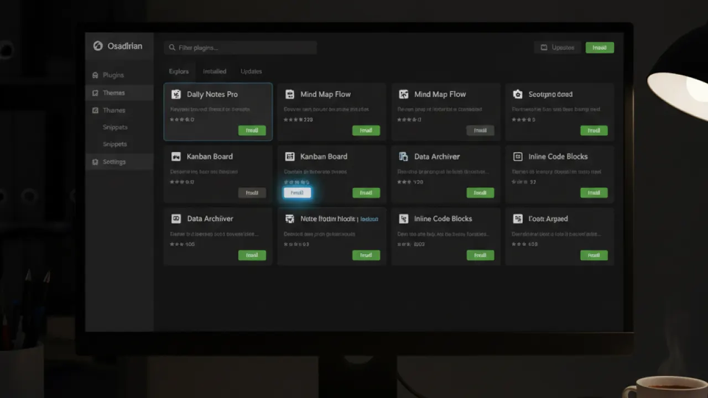Click the green button on the highlighted Kanban Board card
This screenshot has height=398, width=708.
(x=366, y=193)
